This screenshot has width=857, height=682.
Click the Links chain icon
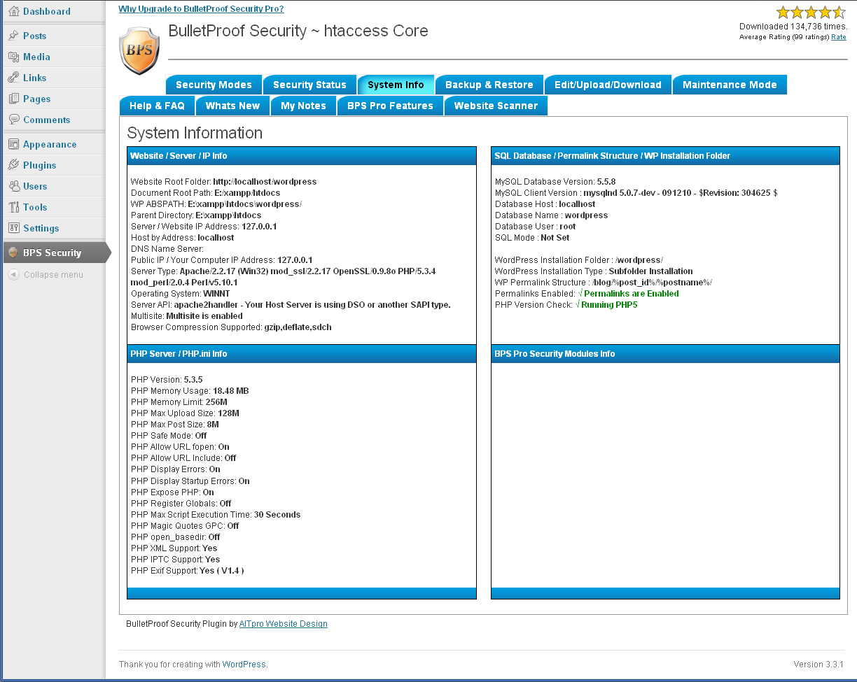click(x=13, y=78)
